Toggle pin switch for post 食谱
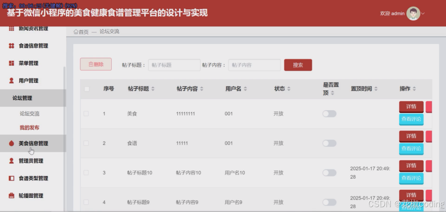The image size is (446, 212). [329, 143]
